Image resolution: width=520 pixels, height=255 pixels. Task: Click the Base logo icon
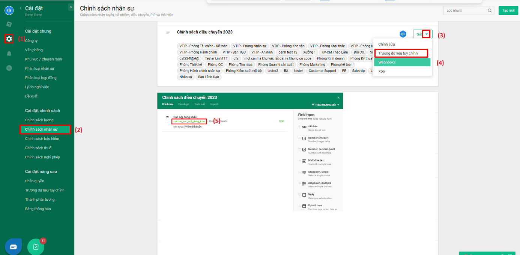point(9,10)
